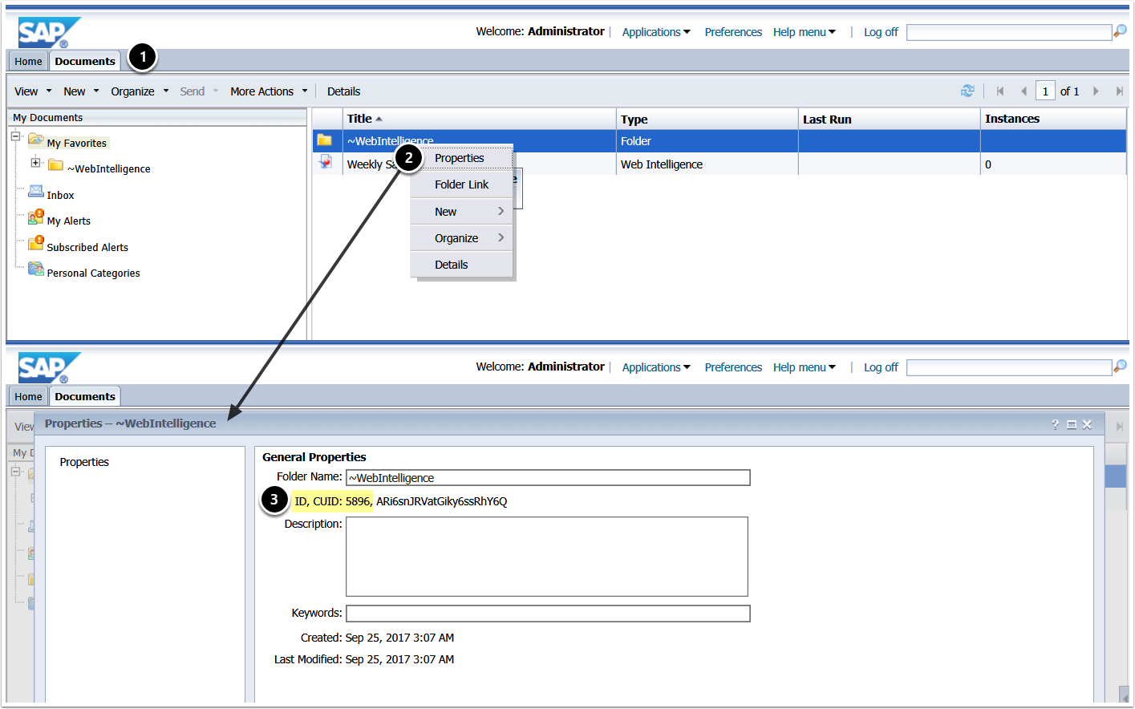Image resolution: width=1135 pixels, height=709 pixels.
Task: Open the New dropdown in the toolbar
Action: (x=81, y=91)
